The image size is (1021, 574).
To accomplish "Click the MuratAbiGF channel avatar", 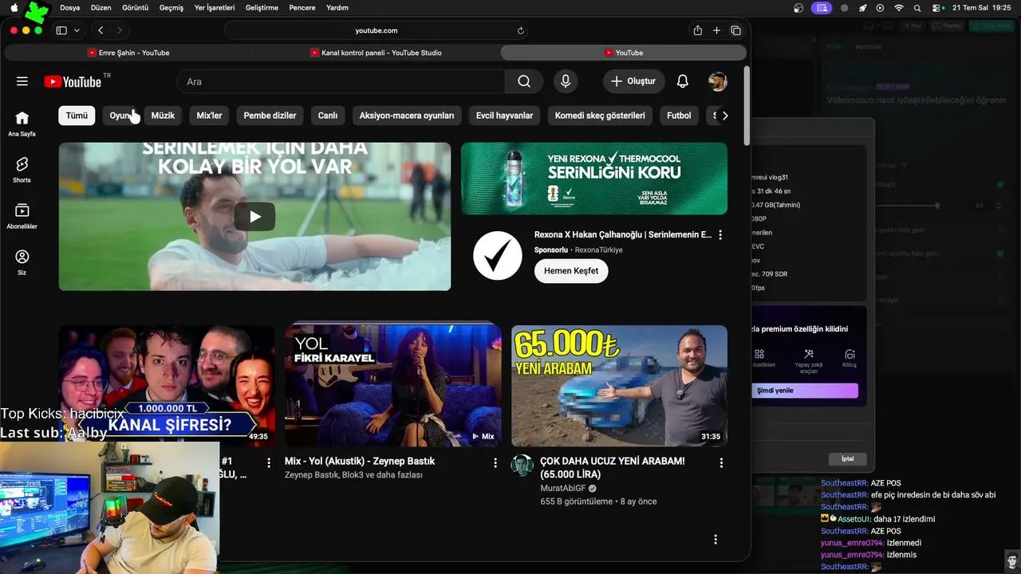I will [522, 466].
